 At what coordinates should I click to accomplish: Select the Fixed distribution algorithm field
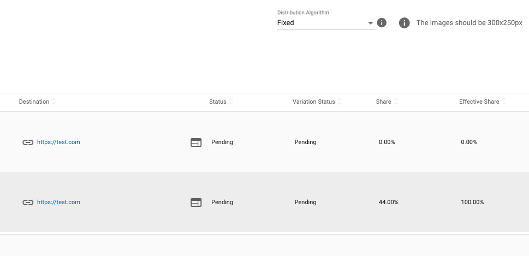[x=321, y=23]
